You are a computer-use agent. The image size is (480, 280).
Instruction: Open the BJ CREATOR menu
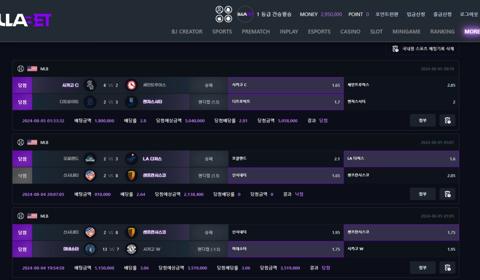coord(187,32)
